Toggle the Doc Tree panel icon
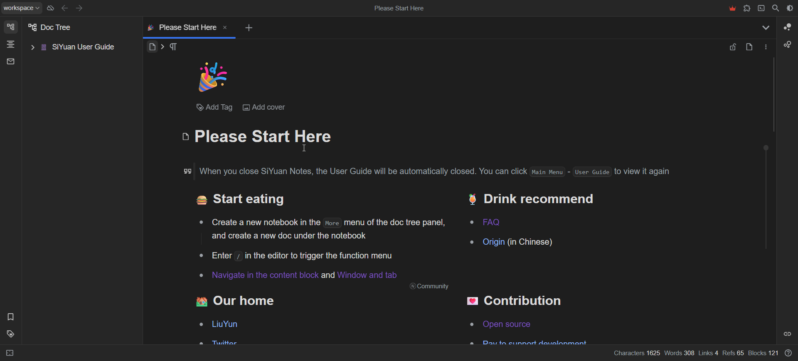Viewport: 798px width, 361px height. point(10,27)
